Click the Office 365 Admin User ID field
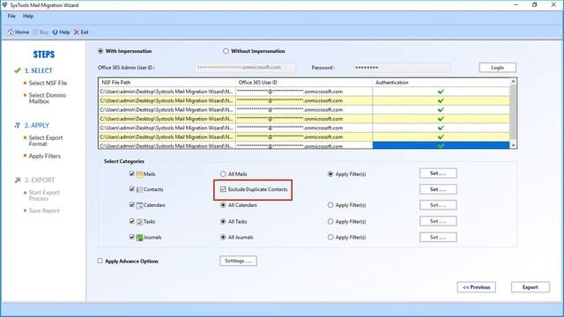The width and height of the screenshot is (564, 317). pos(245,67)
